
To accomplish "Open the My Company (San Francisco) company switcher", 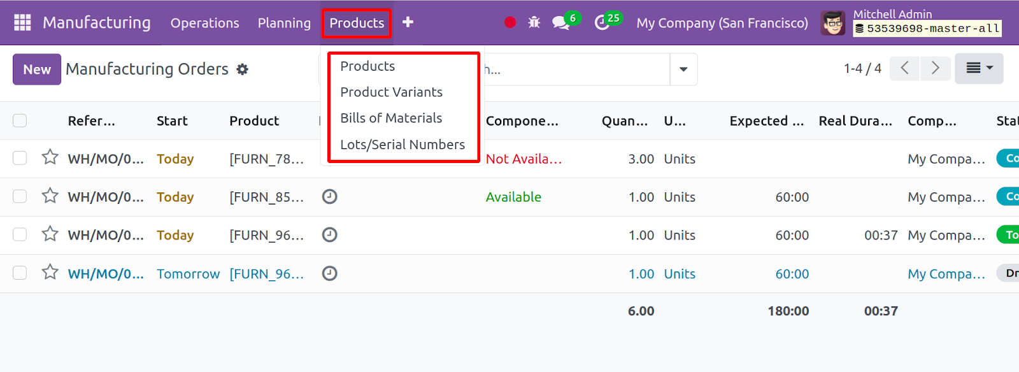I will click(x=722, y=23).
